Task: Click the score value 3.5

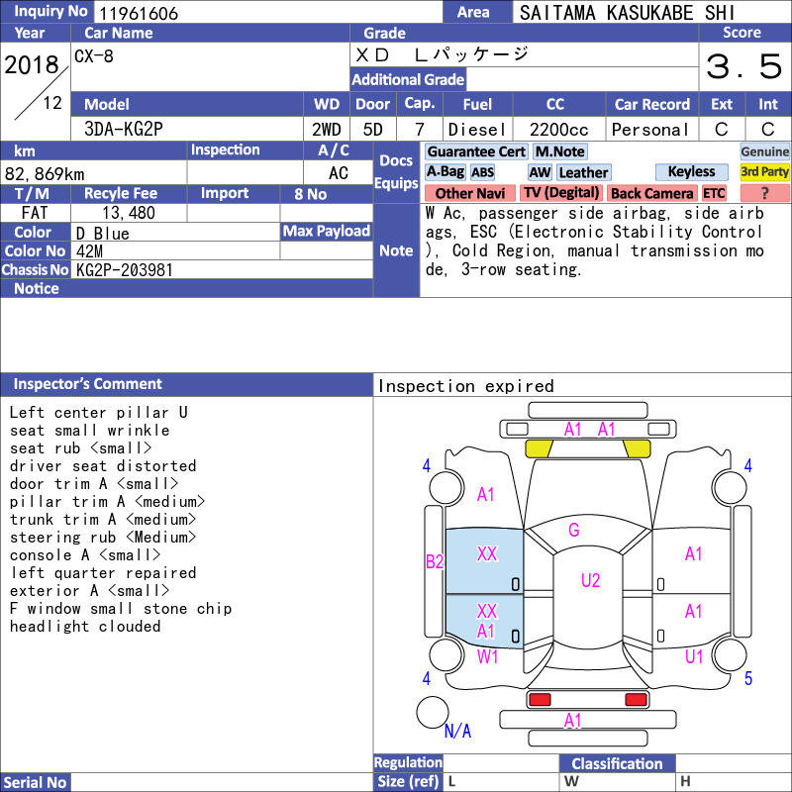Action: (x=744, y=66)
